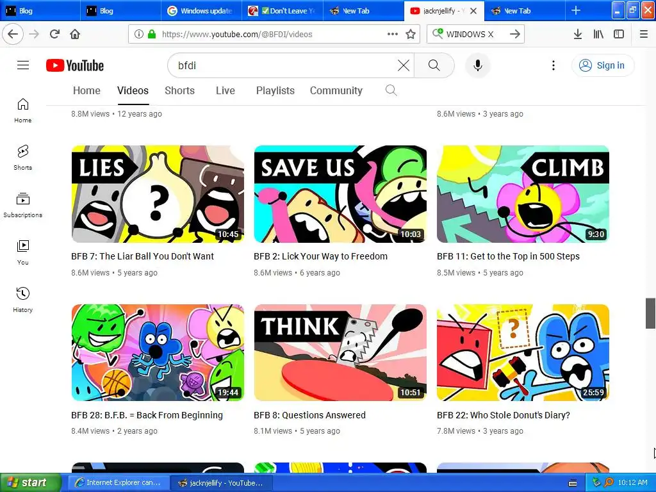Image resolution: width=656 pixels, height=492 pixels.
Task: Open the channel Shorts tab
Action: 179,90
